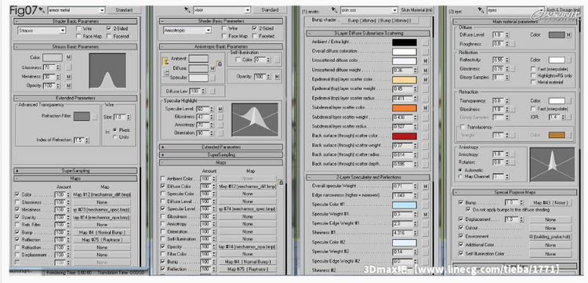This screenshot has width=588, height=283.
Task: Click M button beside eyes Diffuse Color
Action: click(x=568, y=34)
